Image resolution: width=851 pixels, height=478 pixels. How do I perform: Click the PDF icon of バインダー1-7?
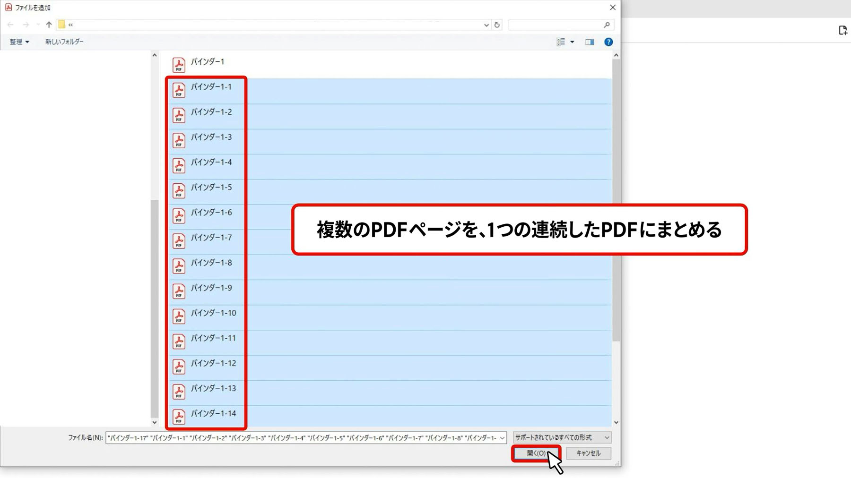pos(179,240)
